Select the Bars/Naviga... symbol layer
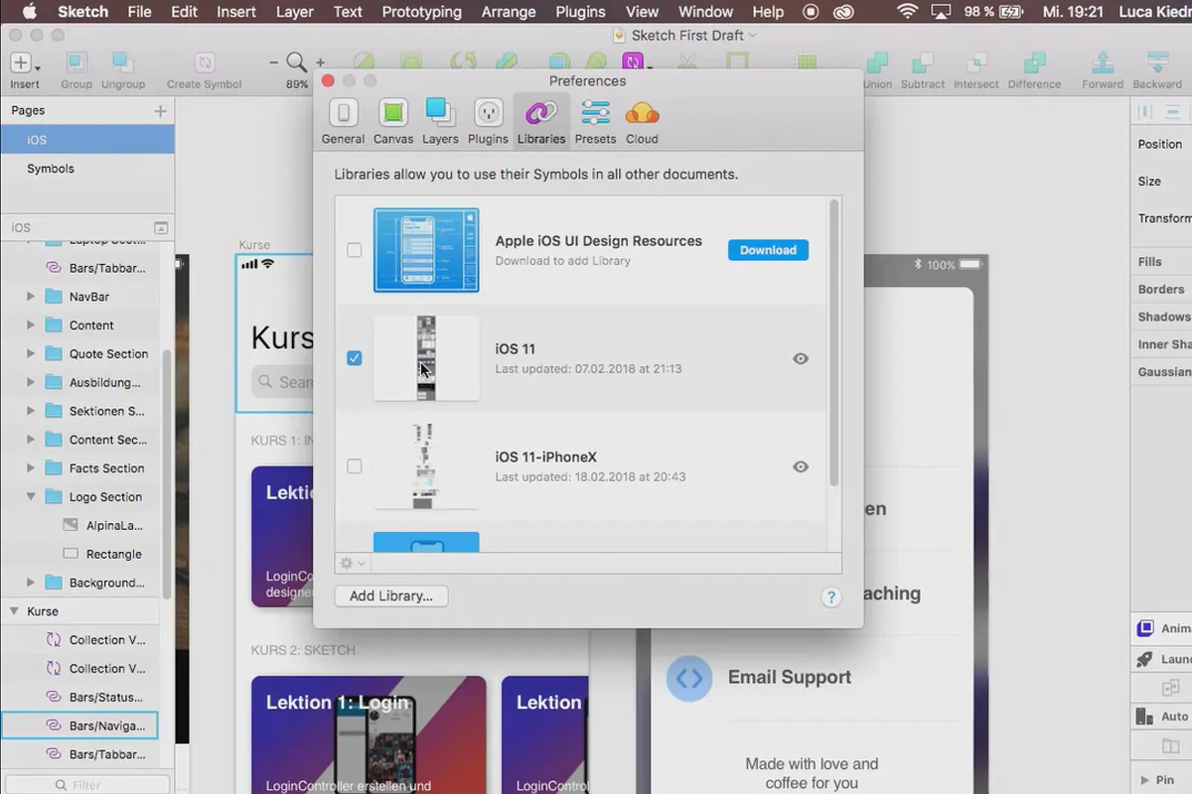1192x794 pixels. (79, 727)
